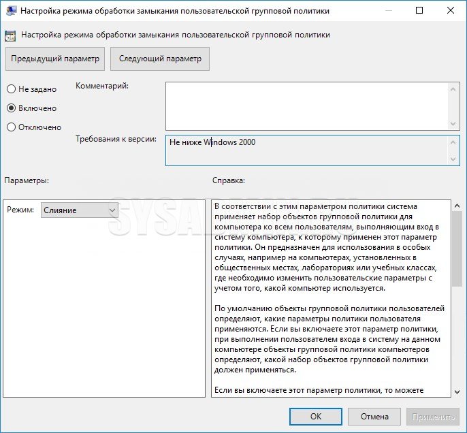Viewport: 467px width, 433px height.
Task: Click the Применить button
Action: pos(432,416)
